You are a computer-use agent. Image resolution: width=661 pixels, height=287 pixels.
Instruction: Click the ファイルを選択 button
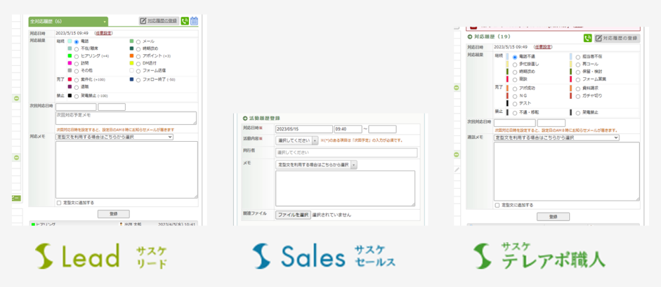point(293,214)
